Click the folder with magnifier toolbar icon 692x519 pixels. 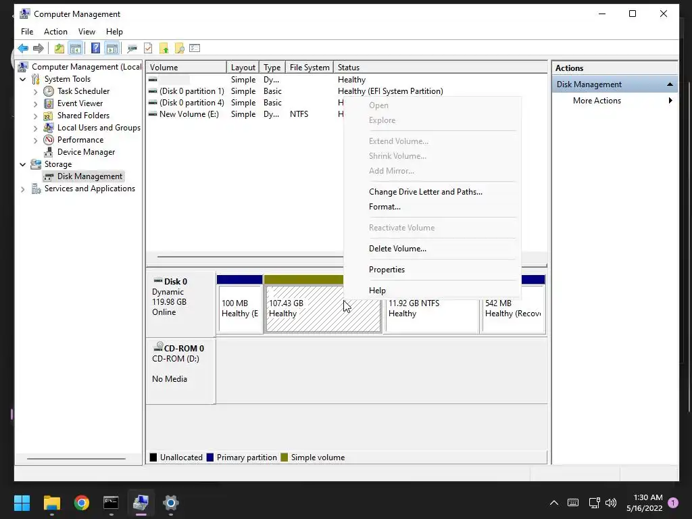[x=180, y=48]
